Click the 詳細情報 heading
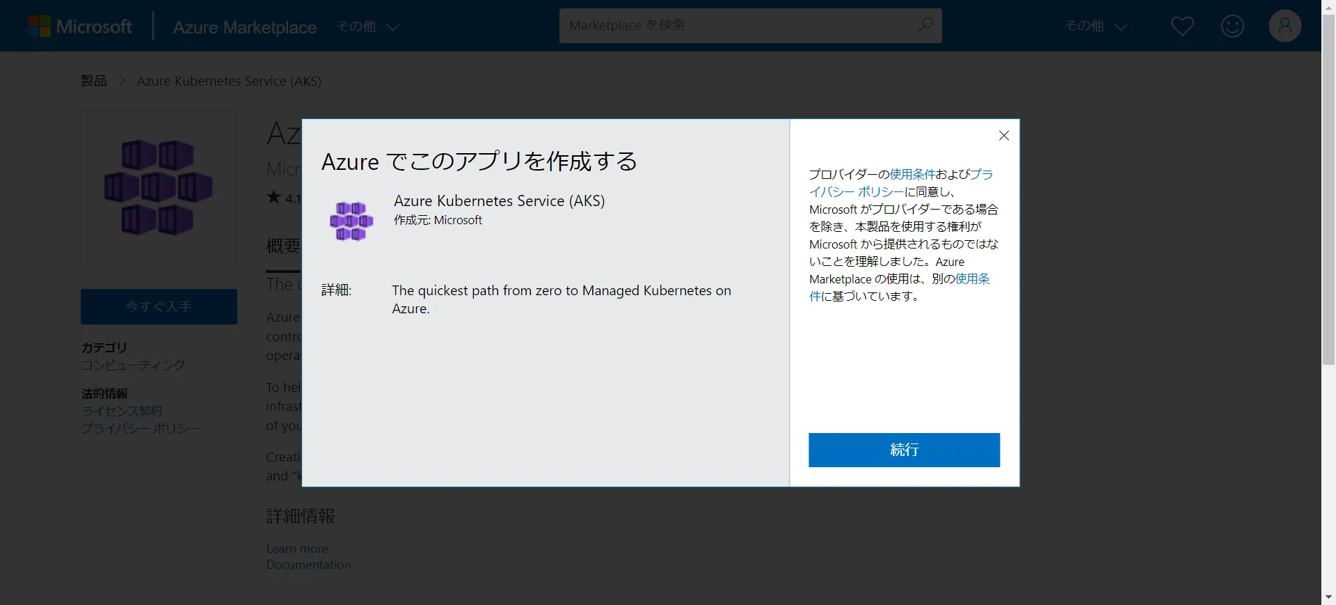This screenshot has height=605, width=1336. pos(301,516)
